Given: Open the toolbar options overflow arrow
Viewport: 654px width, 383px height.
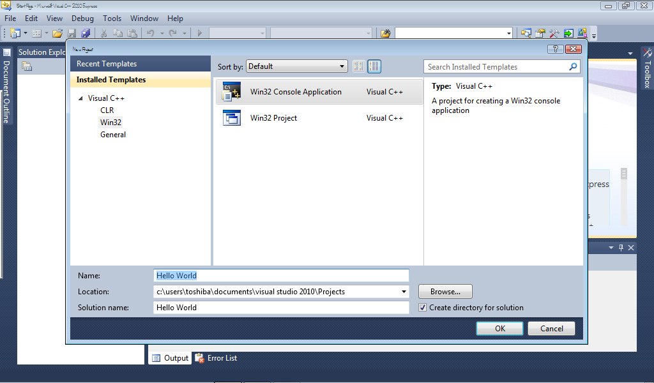Looking at the screenshot, I should point(594,35).
